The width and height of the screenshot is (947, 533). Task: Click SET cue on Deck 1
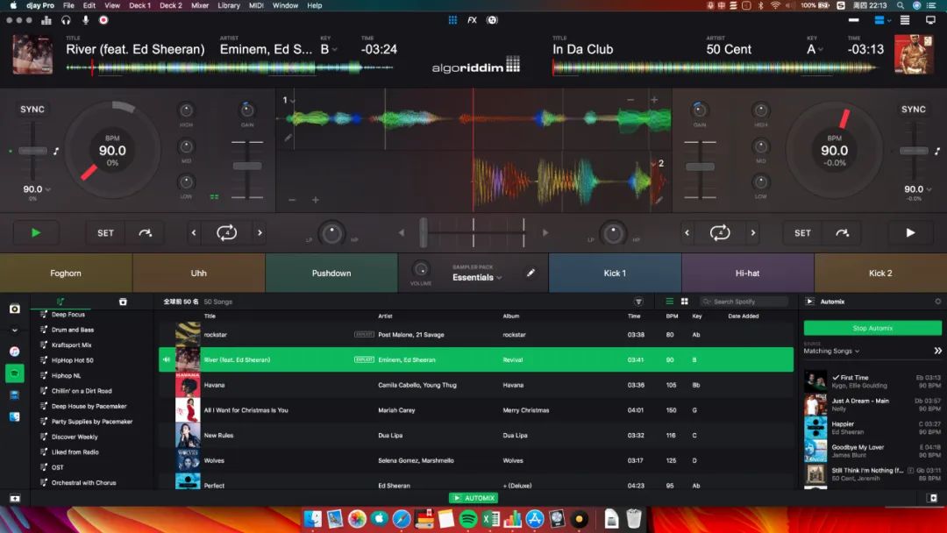(106, 233)
